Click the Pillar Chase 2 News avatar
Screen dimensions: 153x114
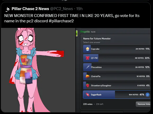pos(8,9)
